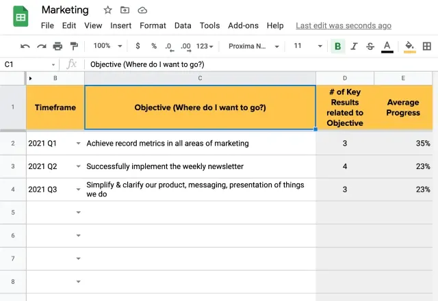438x301 pixels.
Task: Open the Tools menu
Action: click(209, 26)
